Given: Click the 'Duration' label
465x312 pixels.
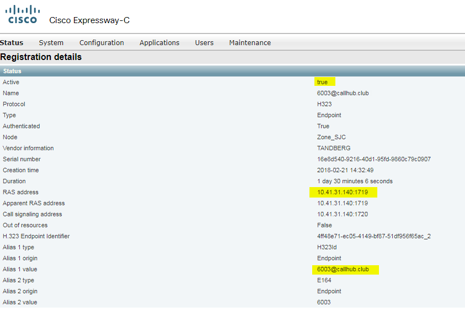Looking at the screenshot, I should [14, 181].
